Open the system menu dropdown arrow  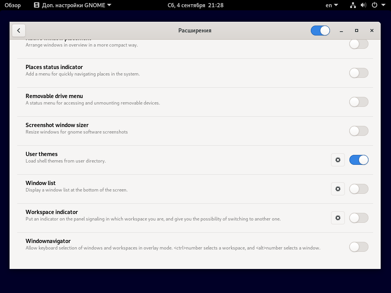pos(383,5)
